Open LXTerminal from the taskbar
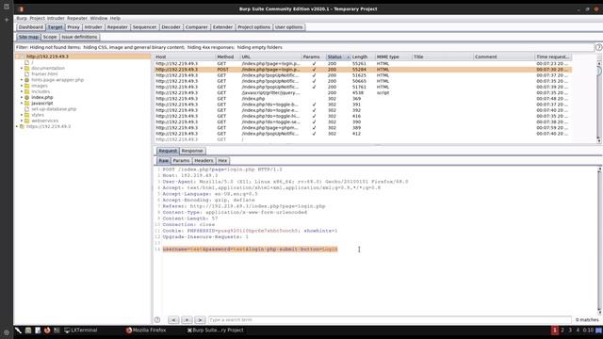The height and width of the screenshot is (339, 603). point(80,331)
